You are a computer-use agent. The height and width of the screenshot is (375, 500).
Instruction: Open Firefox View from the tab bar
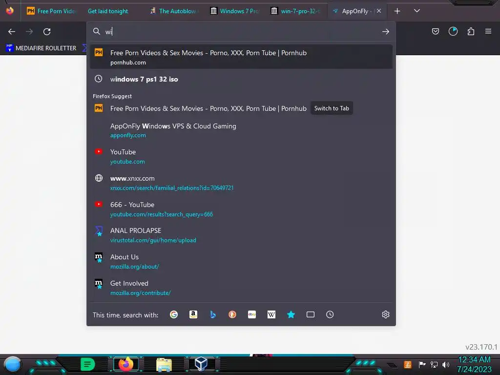pos(10,11)
